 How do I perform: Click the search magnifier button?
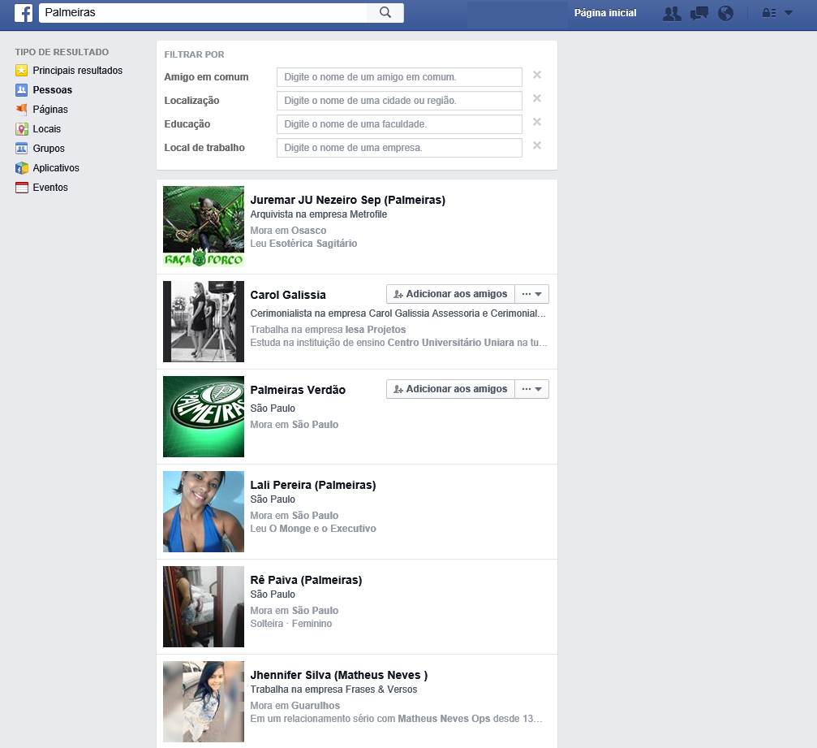click(x=385, y=12)
